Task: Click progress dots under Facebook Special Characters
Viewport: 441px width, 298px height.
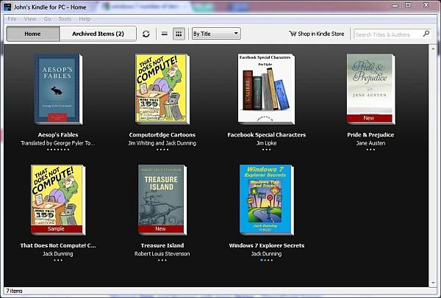Action: 267,150
